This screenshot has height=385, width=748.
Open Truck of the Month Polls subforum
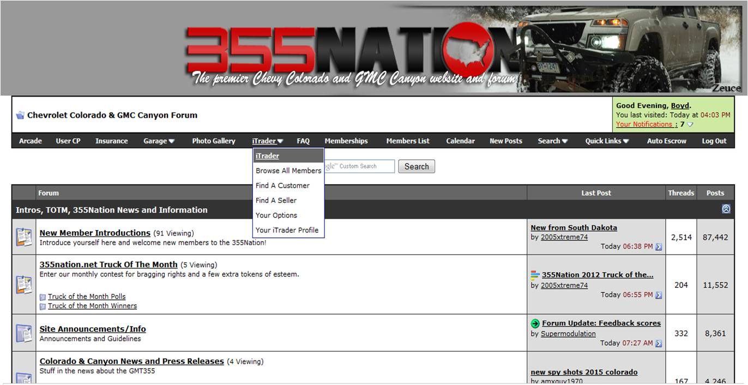(87, 297)
